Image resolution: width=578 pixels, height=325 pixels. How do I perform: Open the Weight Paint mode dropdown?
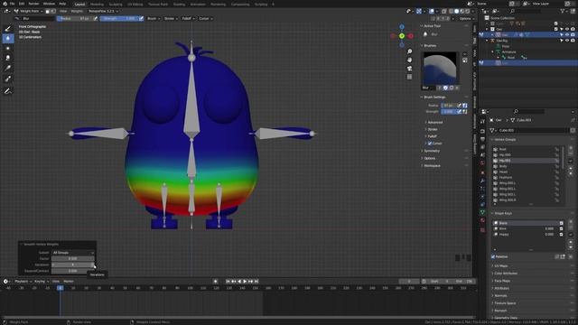coord(28,11)
